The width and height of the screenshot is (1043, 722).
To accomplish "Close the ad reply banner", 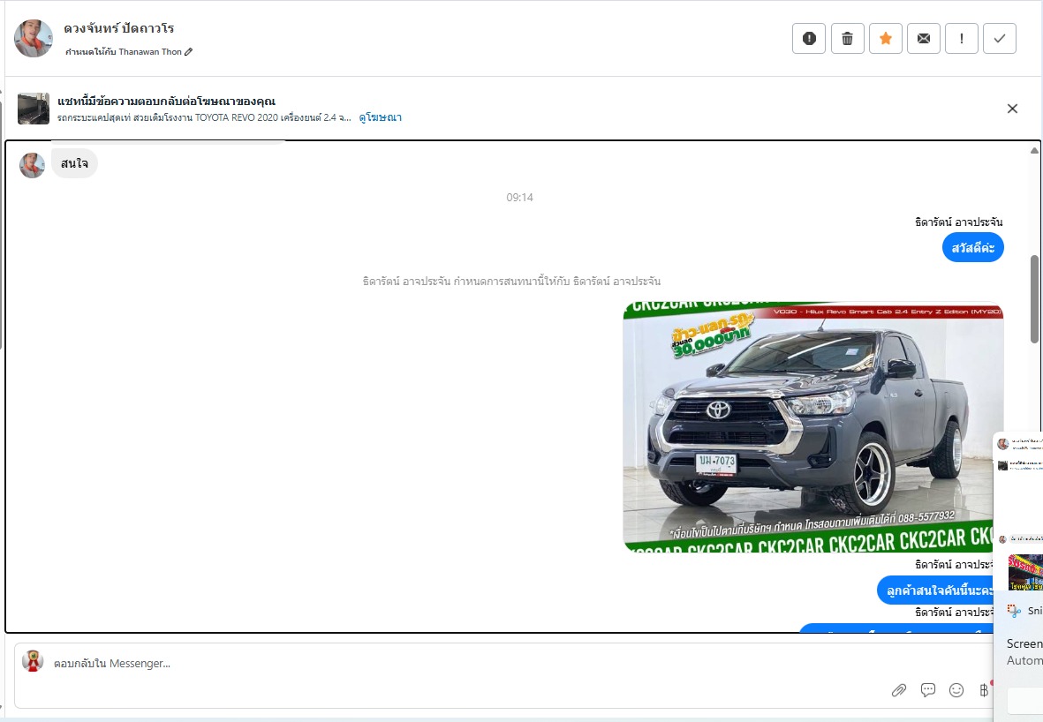I will click(1012, 109).
